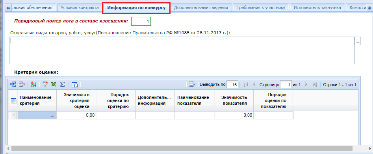Export the criteria table to Excel
373x154 pixels.
pyautogui.click(x=54, y=84)
